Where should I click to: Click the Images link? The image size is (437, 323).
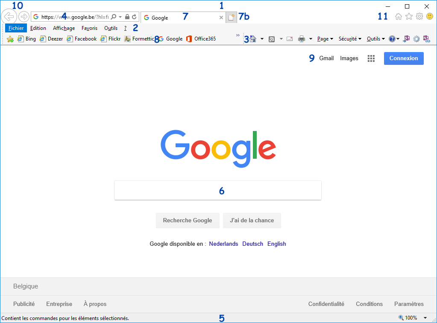click(x=349, y=58)
